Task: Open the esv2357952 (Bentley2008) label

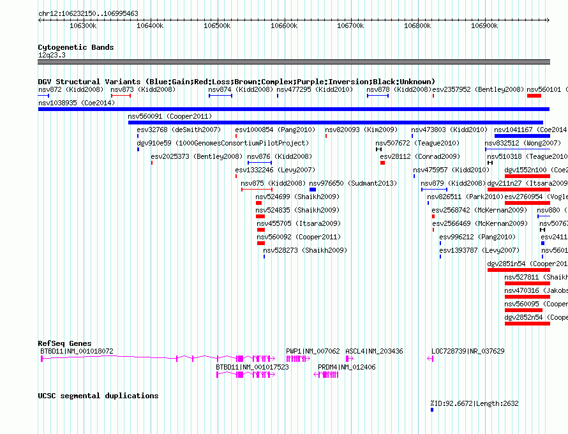Action: click(x=478, y=89)
